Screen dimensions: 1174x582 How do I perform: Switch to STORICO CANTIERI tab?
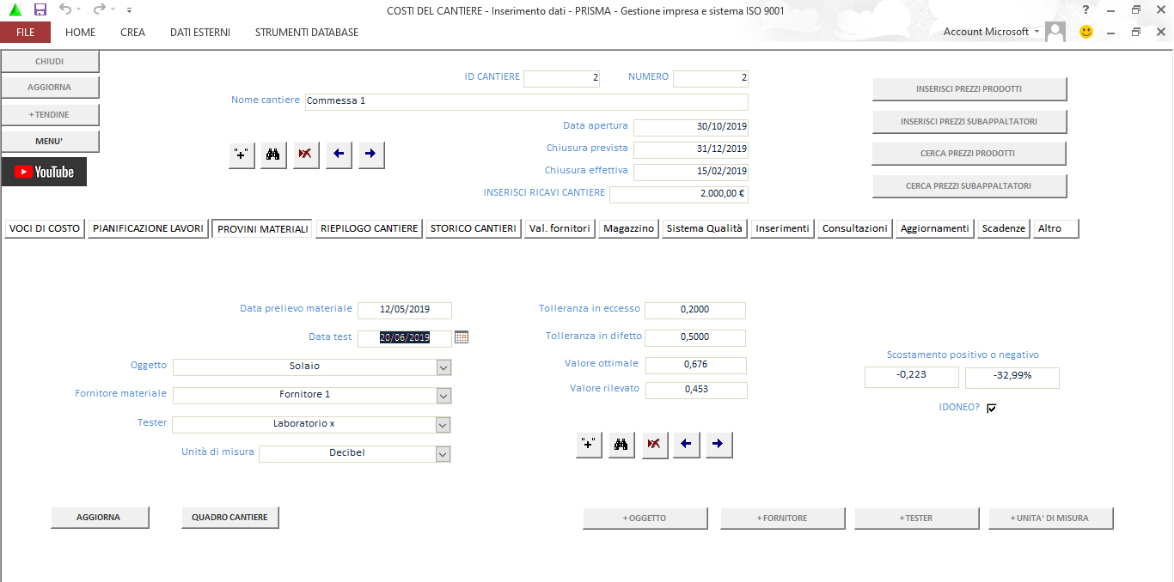point(474,228)
